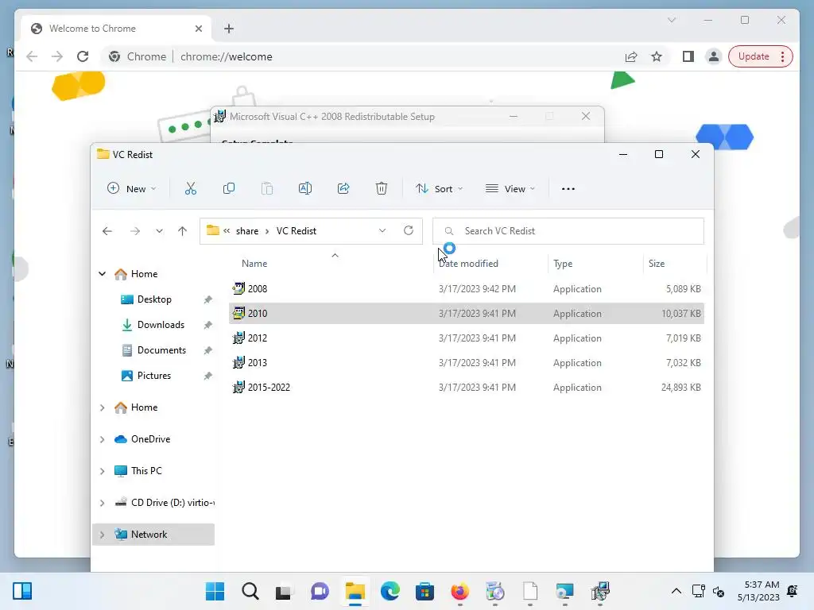Screen dimensions: 814x610
Task: Click the Paste icon in File Explorer toolbar
Action: 267,188
